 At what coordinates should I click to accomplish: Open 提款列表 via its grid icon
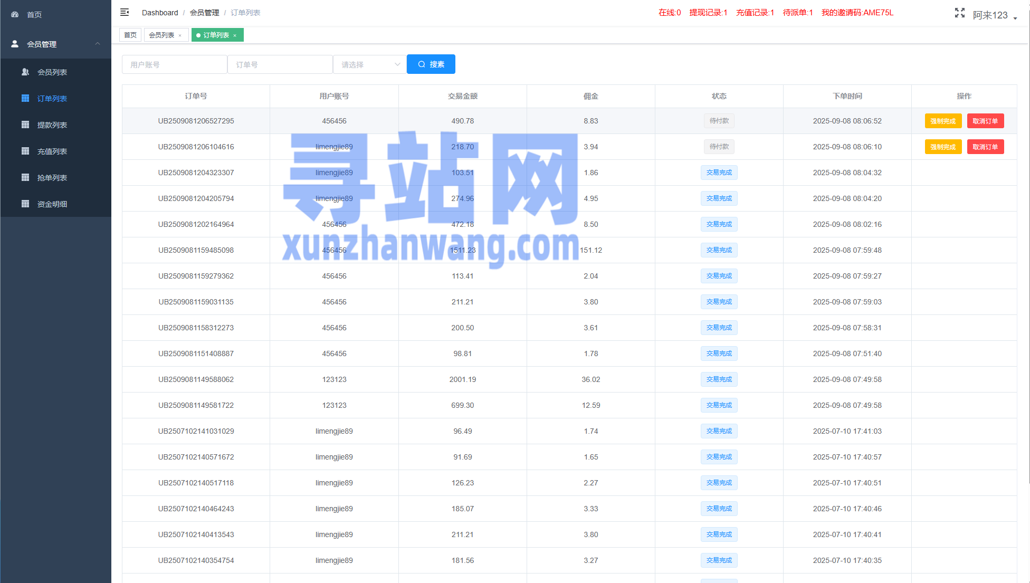tap(25, 125)
